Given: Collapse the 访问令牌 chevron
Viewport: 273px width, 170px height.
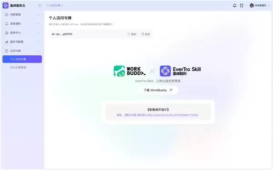Looking at the screenshot, I should 38,51.
